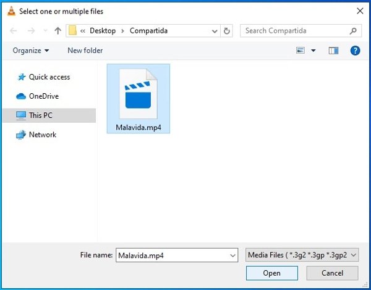Click the OneDrive cloud icon

[x=21, y=96]
